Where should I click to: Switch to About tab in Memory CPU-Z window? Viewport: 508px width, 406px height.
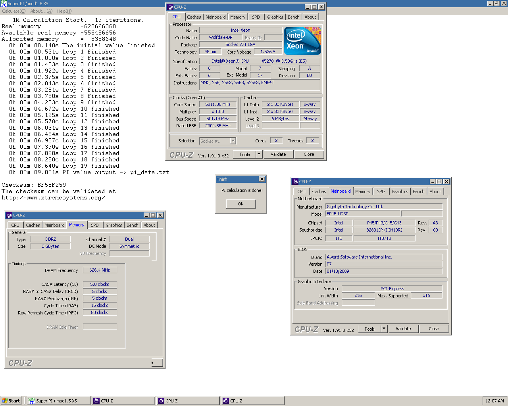[149, 225]
